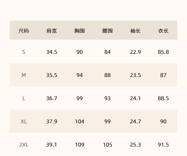Click the 腰围 column header
Screen dimensions: 187x156
pos(107,31)
